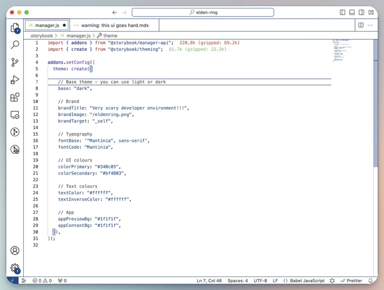
Task: Click the ports forwarded indicator showing 0
Action: pos(62,281)
